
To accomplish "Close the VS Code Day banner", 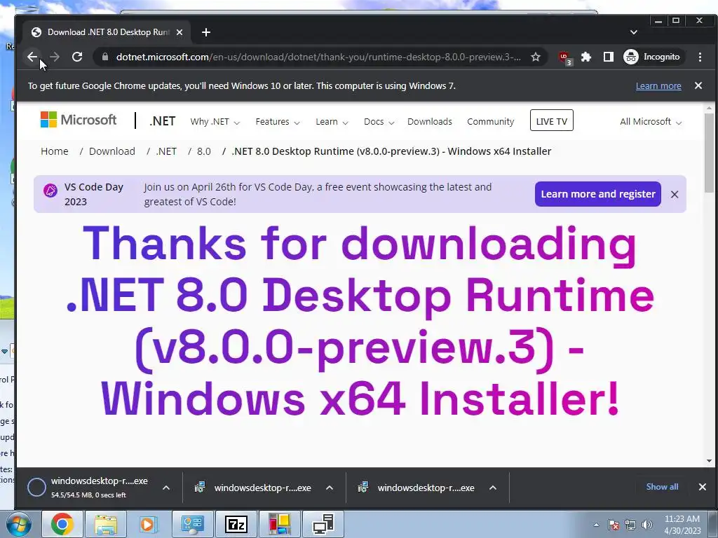I will click(675, 195).
